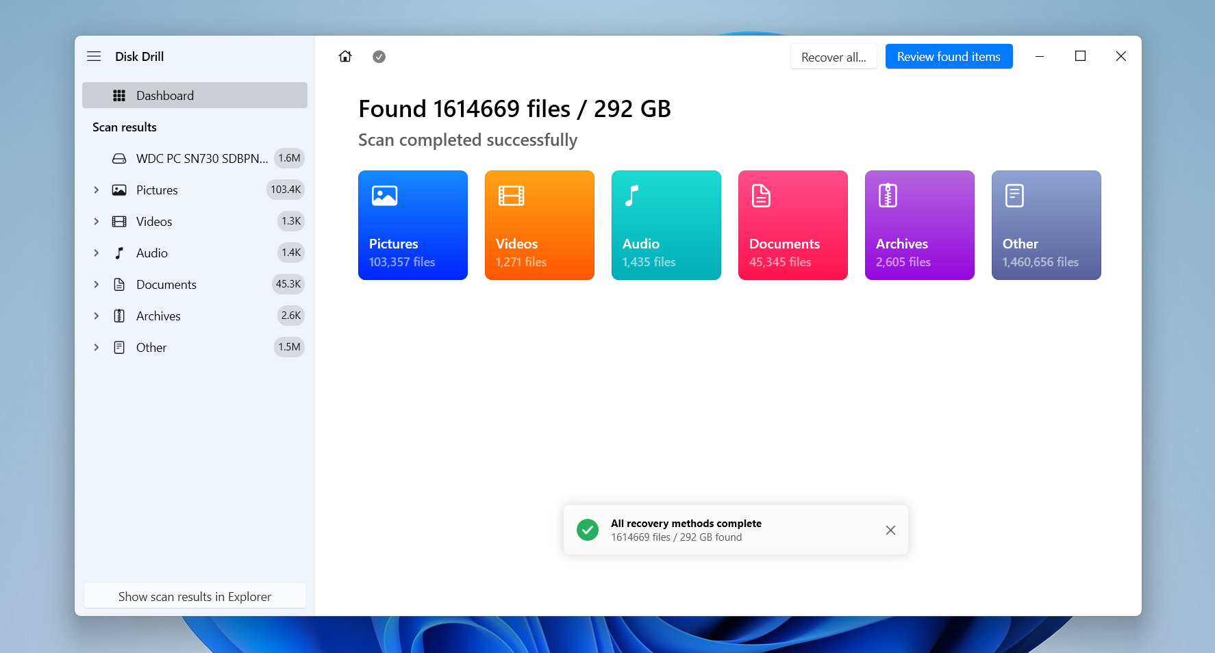This screenshot has width=1215, height=653.
Task: Select Archives in scan results list
Action: [195, 316]
